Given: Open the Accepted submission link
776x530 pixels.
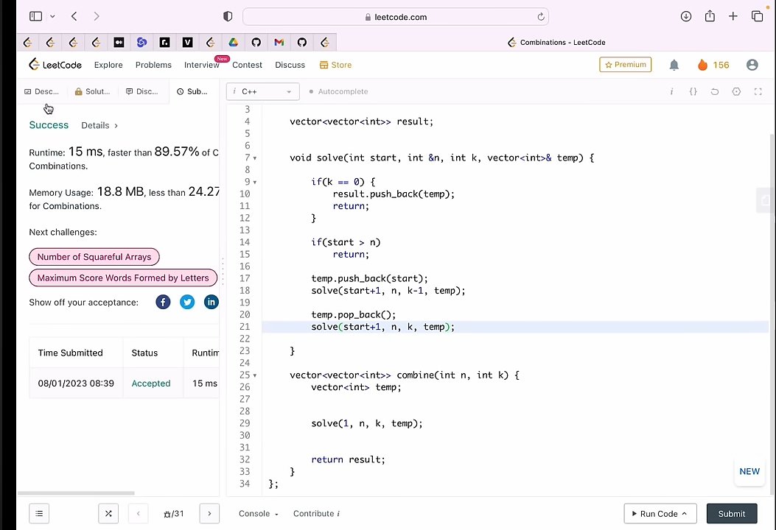Looking at the screenshot, I should 151,384.
